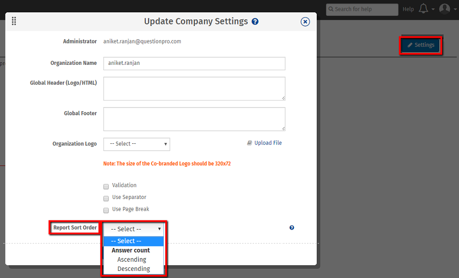
Task: Tick the Use Separator checkbox
Action: pos(106,198)
